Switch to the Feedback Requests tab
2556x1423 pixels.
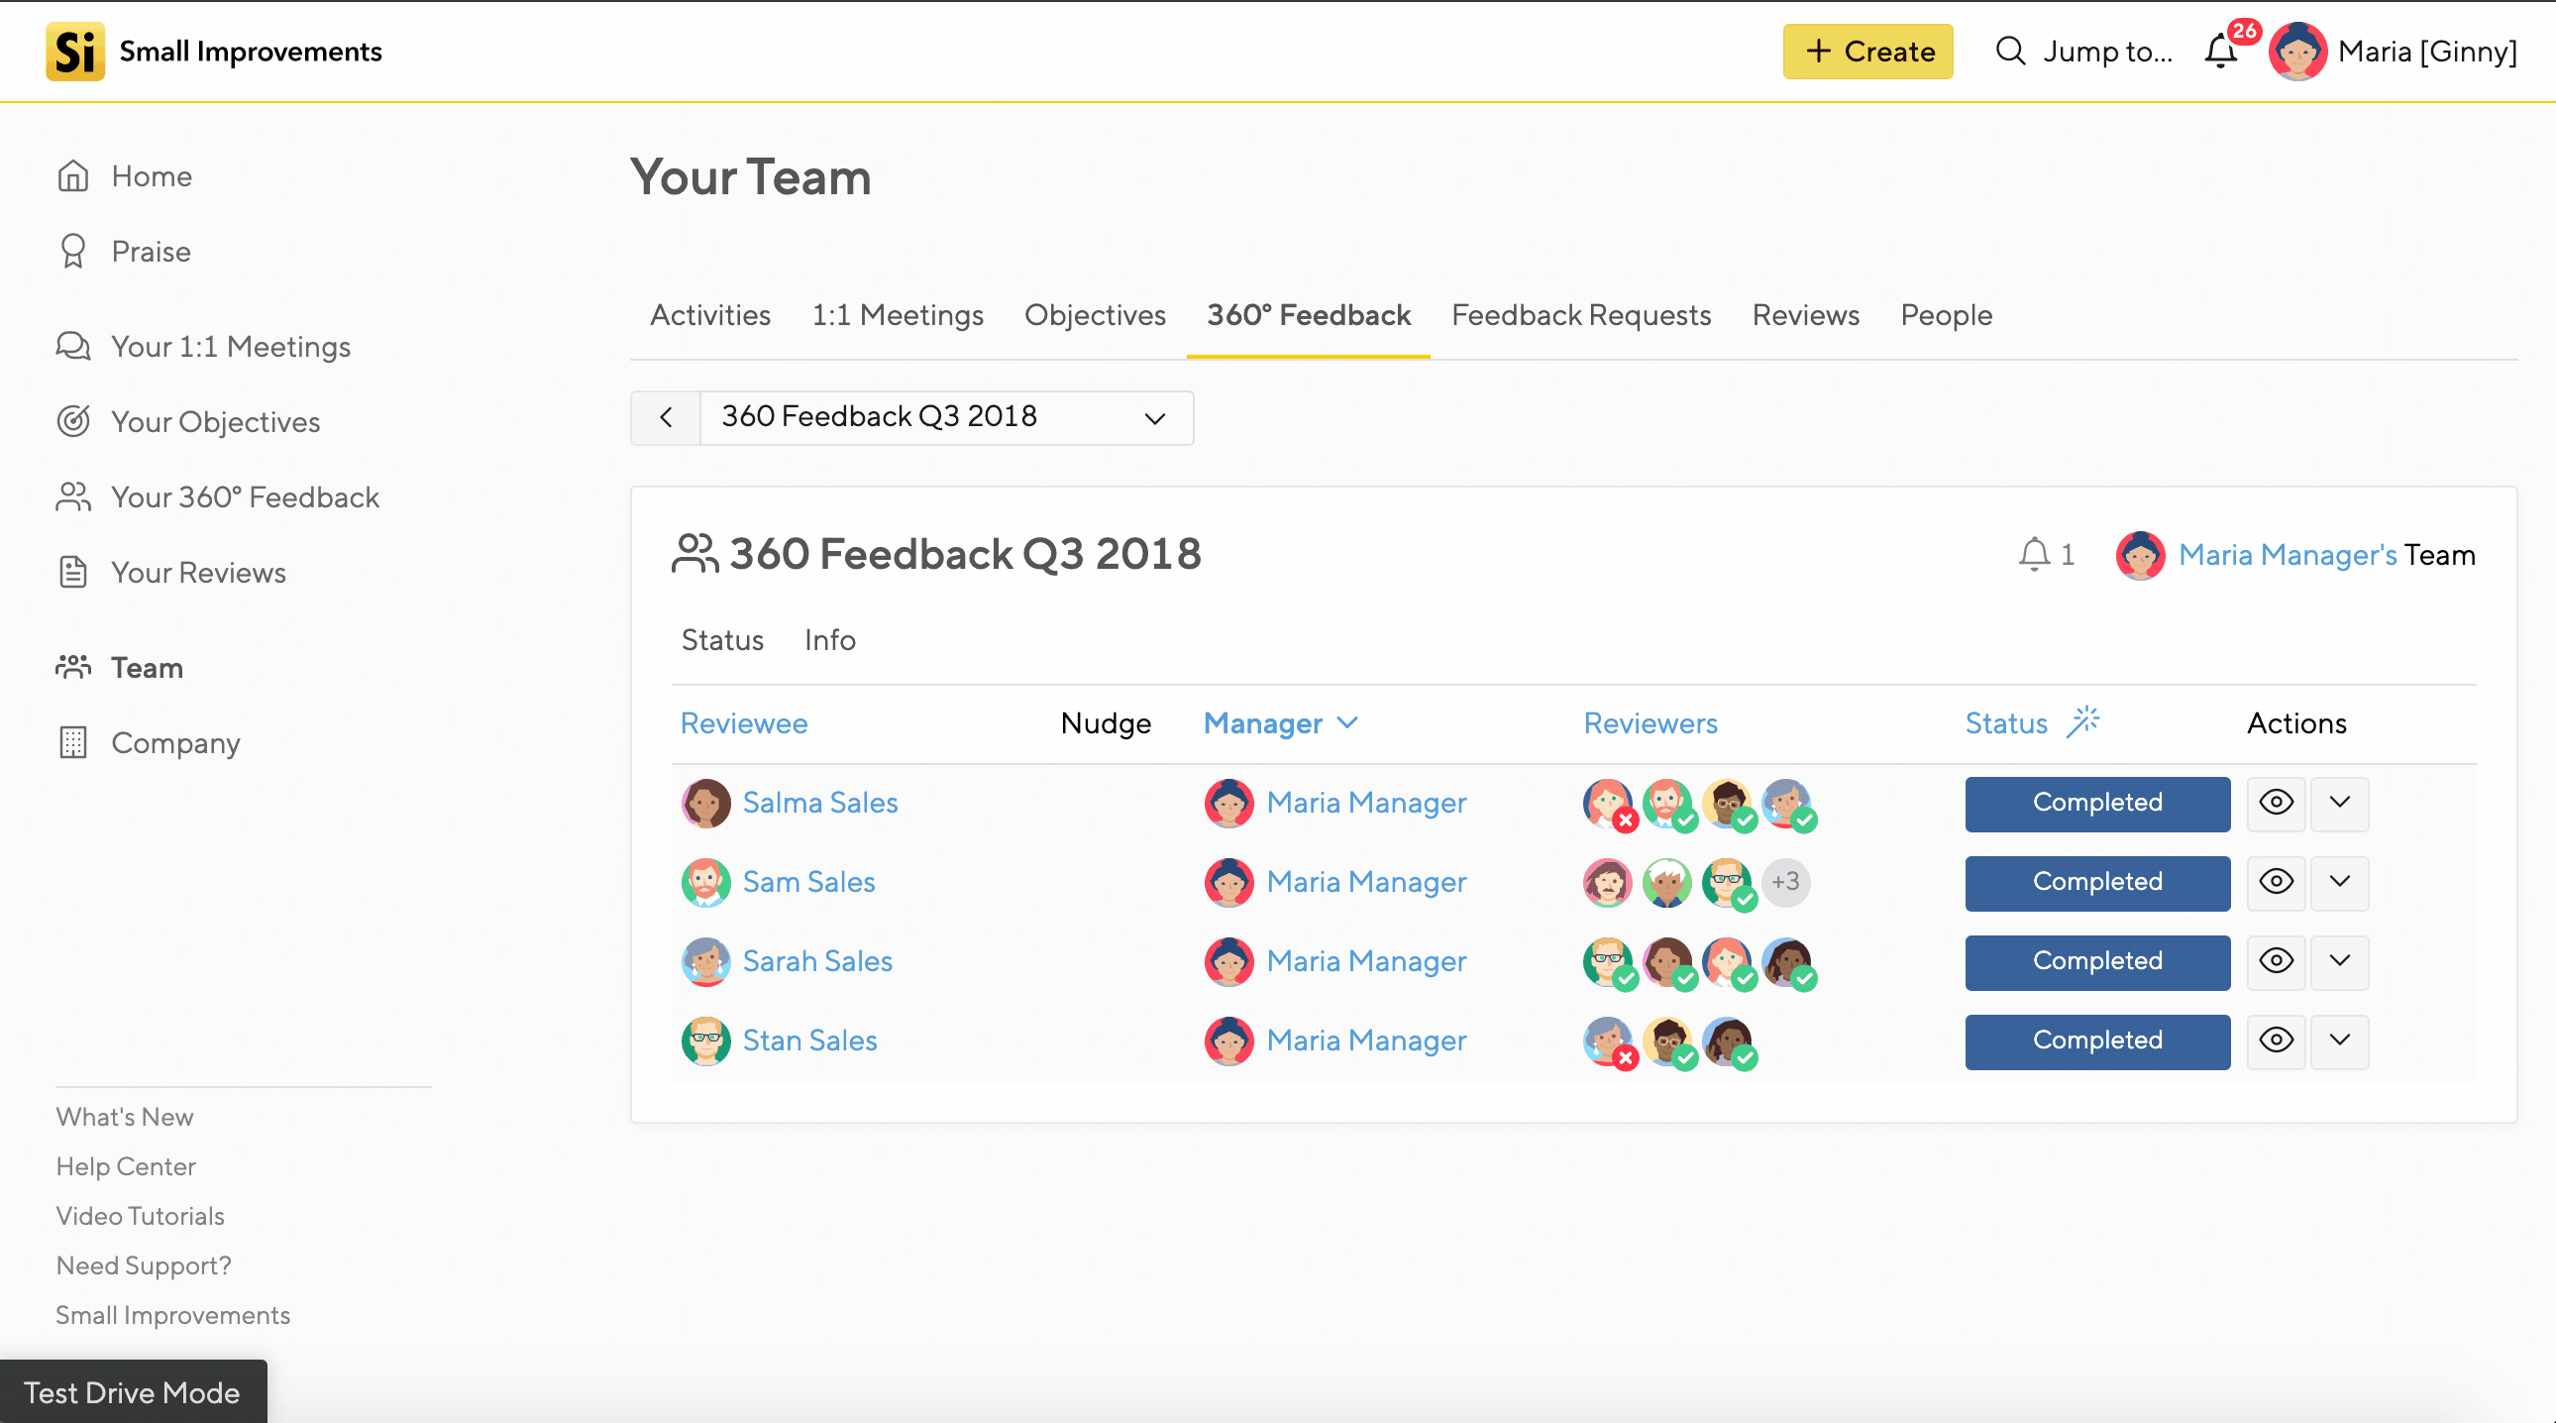[x=1581, y=315]
